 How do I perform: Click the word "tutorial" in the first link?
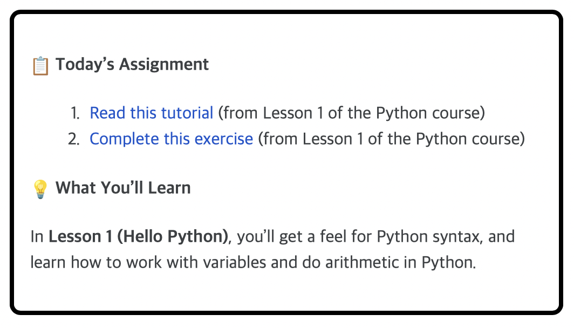point(187,113)
